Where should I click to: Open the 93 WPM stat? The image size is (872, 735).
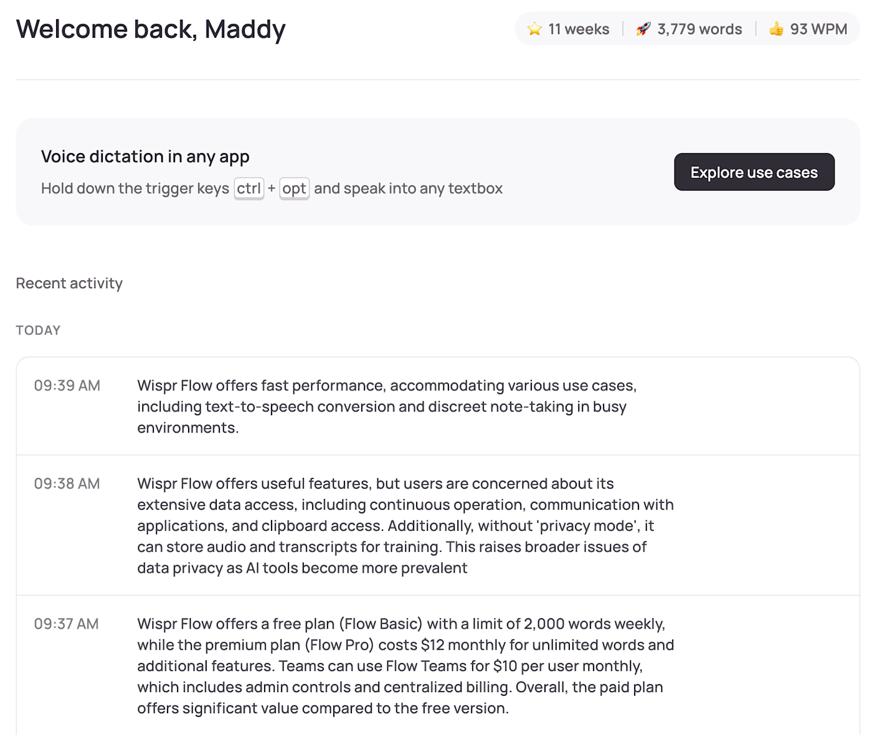pyautogui.click(x=808, y=29)
